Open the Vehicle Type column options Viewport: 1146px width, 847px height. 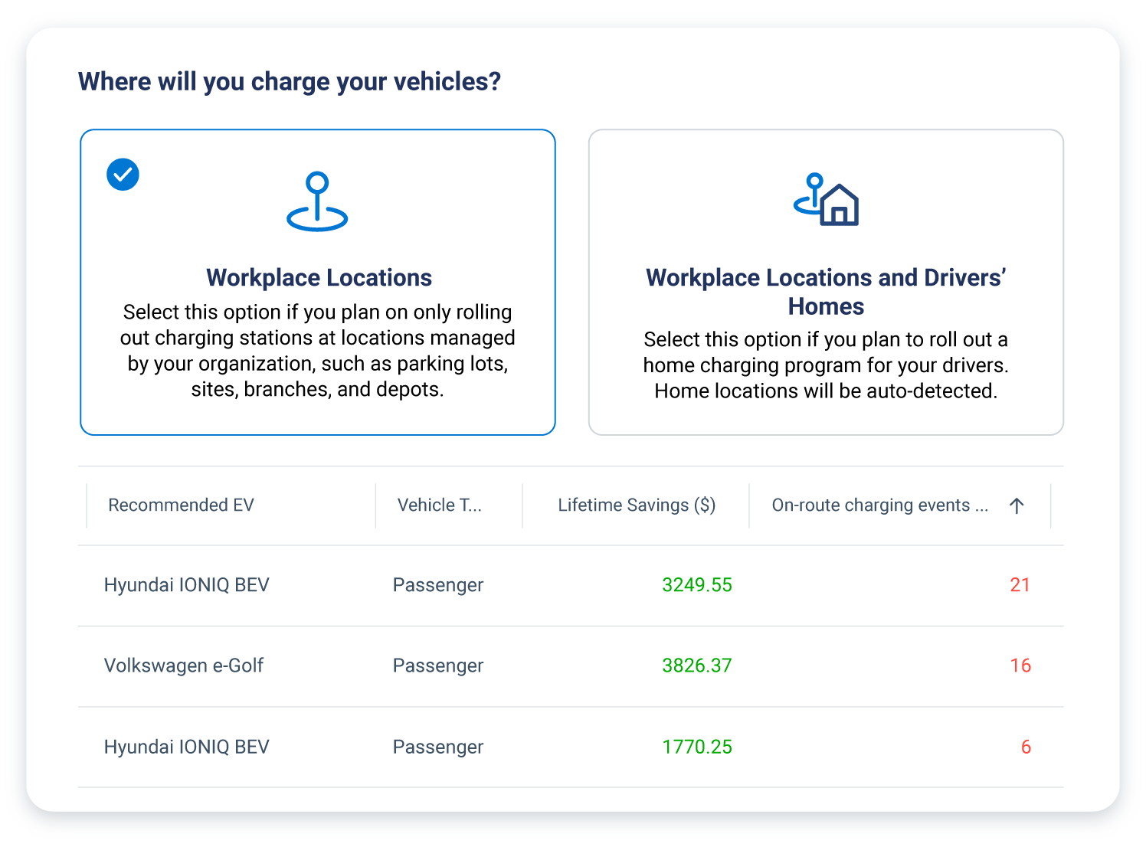(x=440, y=505)
